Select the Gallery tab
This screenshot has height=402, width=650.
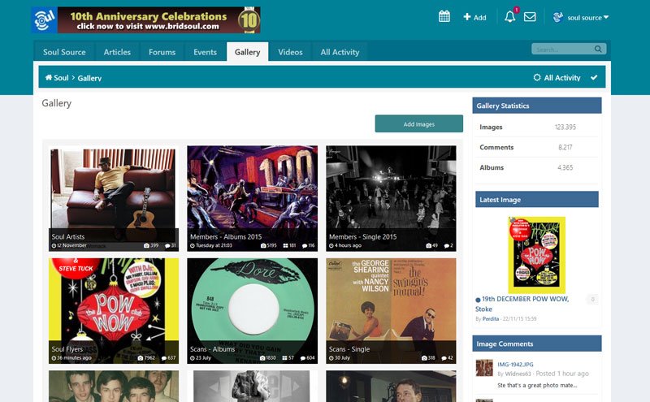[x=248, y=52]
